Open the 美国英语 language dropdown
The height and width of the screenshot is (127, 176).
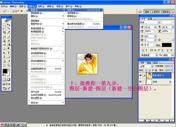(157, 55)
